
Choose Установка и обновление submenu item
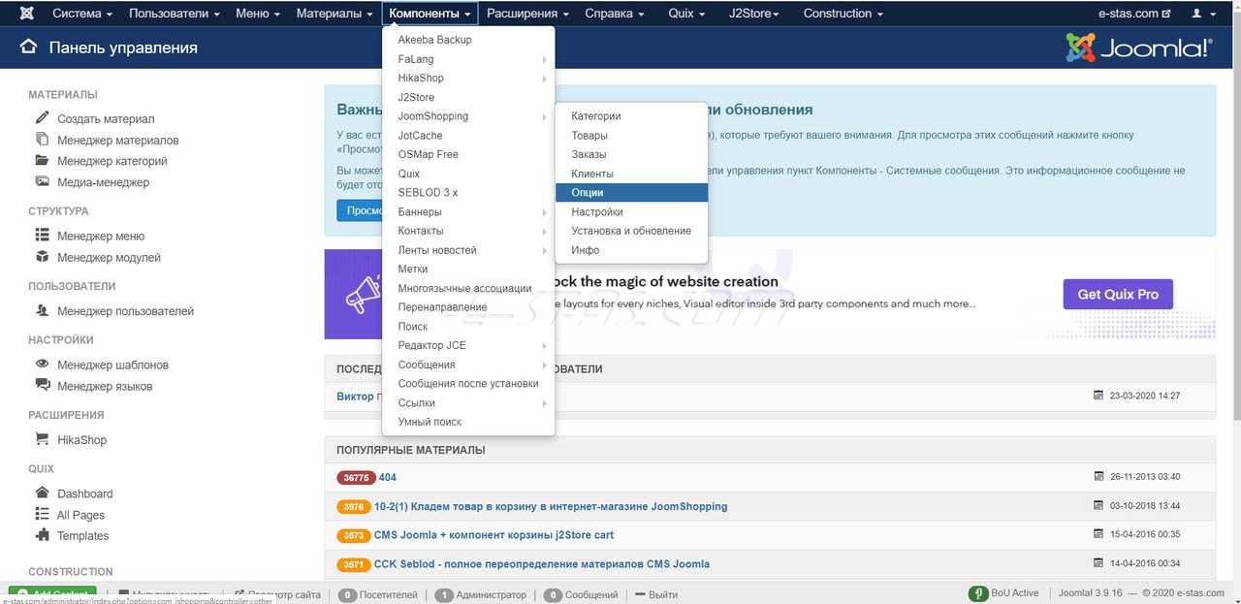click(x=631, y=231)
